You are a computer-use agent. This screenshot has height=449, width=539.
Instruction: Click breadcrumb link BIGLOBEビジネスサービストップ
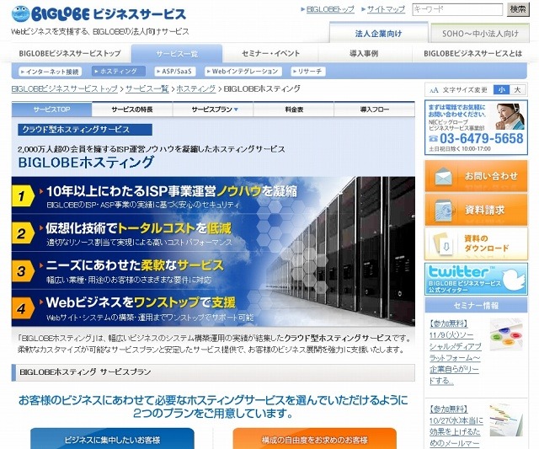pyautogui.click(x=64, y=88)
